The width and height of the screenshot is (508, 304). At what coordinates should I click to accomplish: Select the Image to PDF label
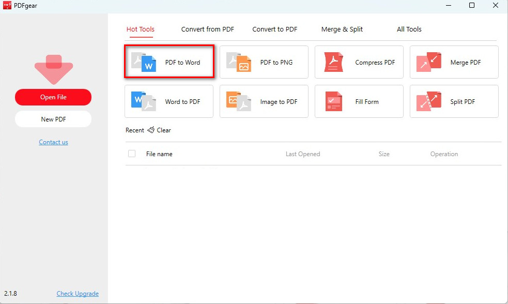(279, 102)
